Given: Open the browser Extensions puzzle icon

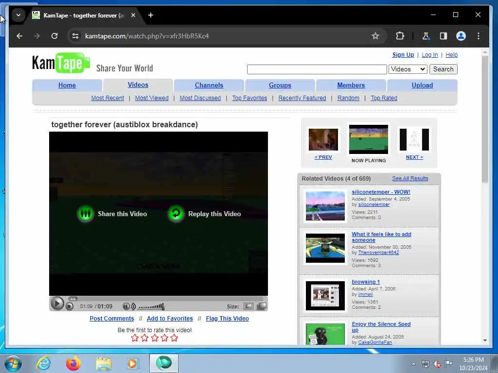Looking at the screenshot, I should click(x=400, y=36).
